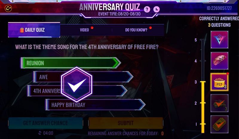Click the level 1 ticket reward icon
This screenshot has height=139, width=239.
[x=219, y=124]
